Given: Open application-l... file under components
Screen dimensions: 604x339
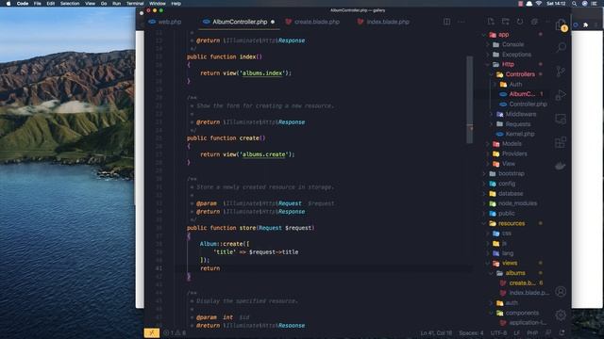Looking at the screenshot, I should tap(528, 323).
